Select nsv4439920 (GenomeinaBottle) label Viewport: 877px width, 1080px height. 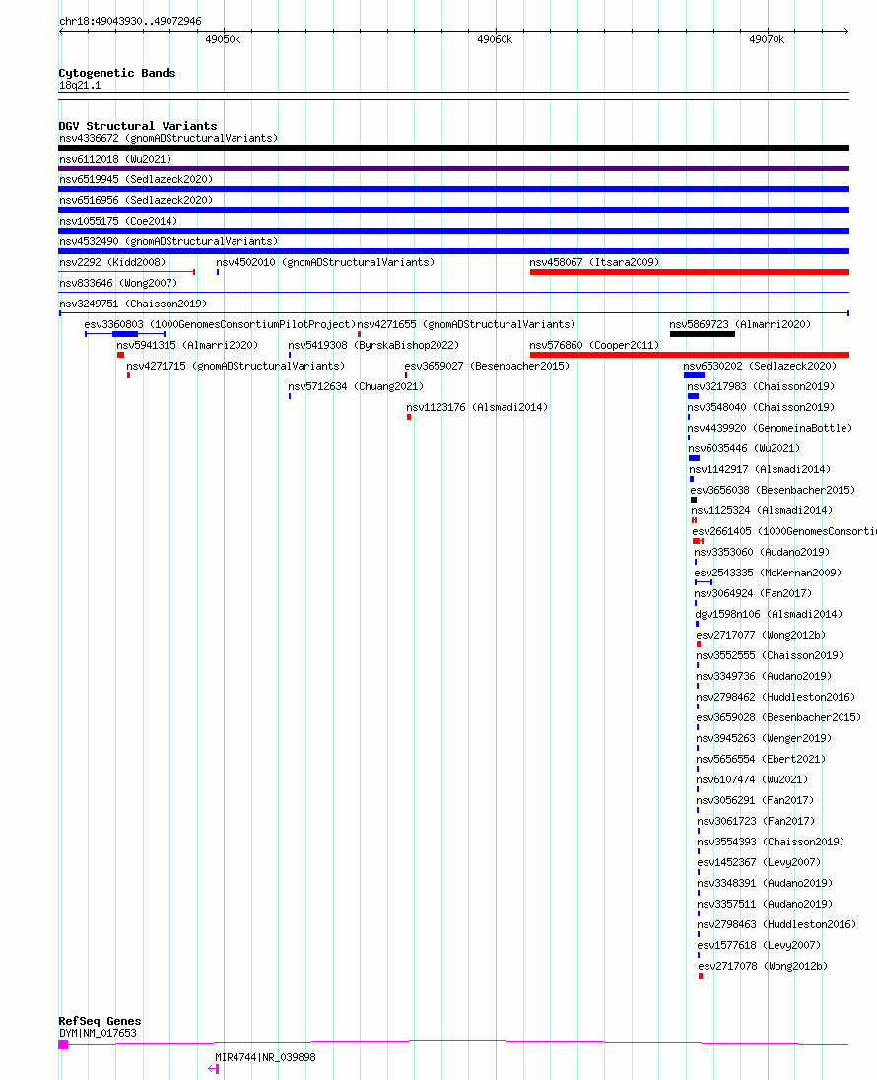click(x=770, y=428)
